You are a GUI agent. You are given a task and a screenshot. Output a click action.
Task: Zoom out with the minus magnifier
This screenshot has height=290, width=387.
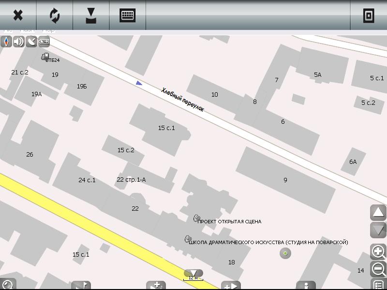(x=378, y=269)
